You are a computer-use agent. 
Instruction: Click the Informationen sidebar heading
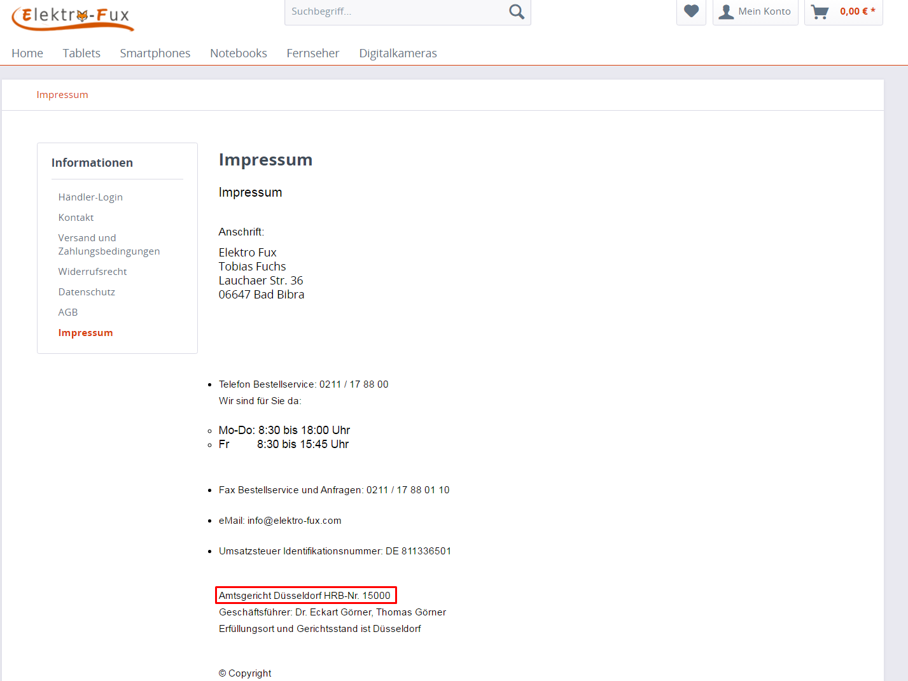pyautogui.click(x=92, y=163)
